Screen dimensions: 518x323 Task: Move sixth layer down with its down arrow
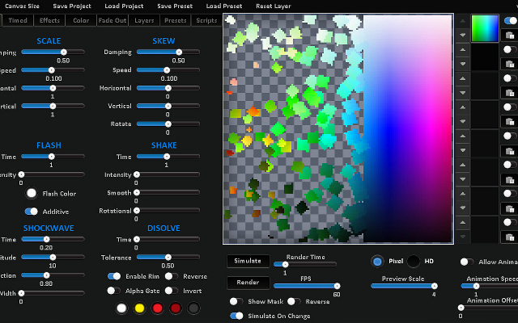(462, 179)
